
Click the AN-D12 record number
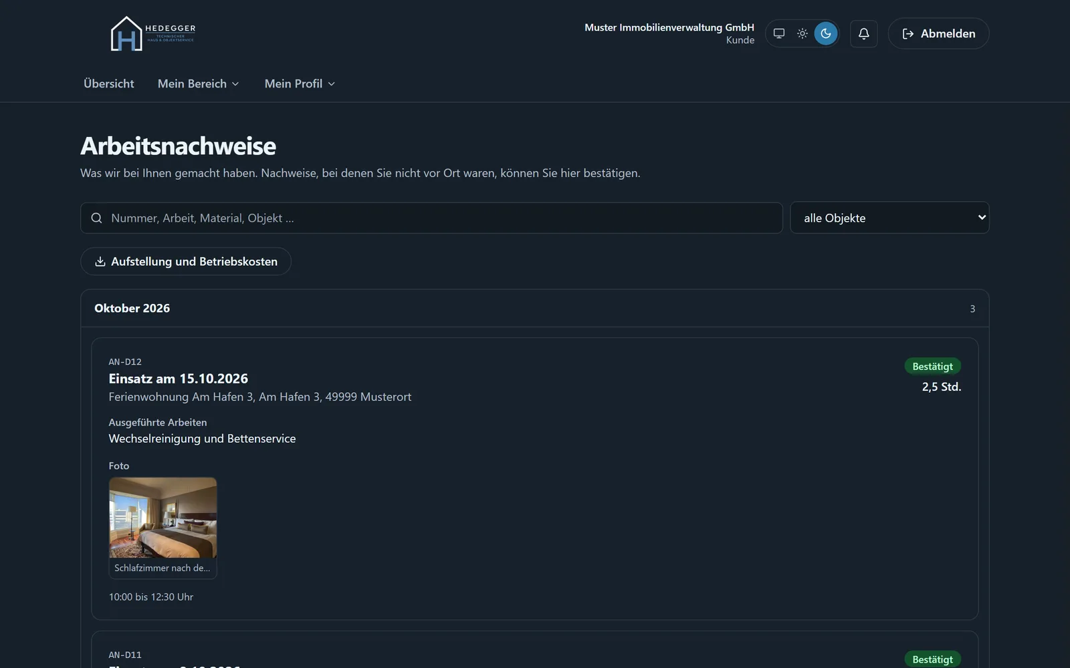(125, 362)
